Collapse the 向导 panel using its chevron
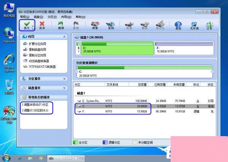Image resolution: width=228 pixels, height=162 pixels. (64, 37)
